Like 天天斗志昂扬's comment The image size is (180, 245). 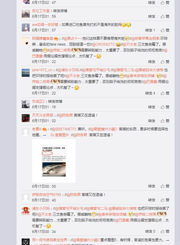coord(165,121)
